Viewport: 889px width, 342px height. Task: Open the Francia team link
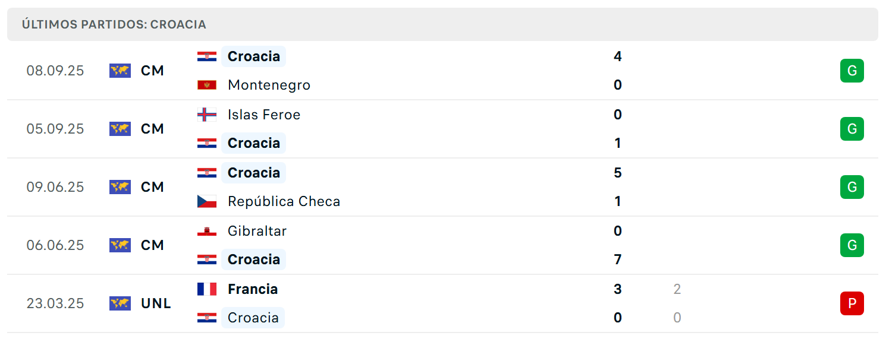[253, 289]
